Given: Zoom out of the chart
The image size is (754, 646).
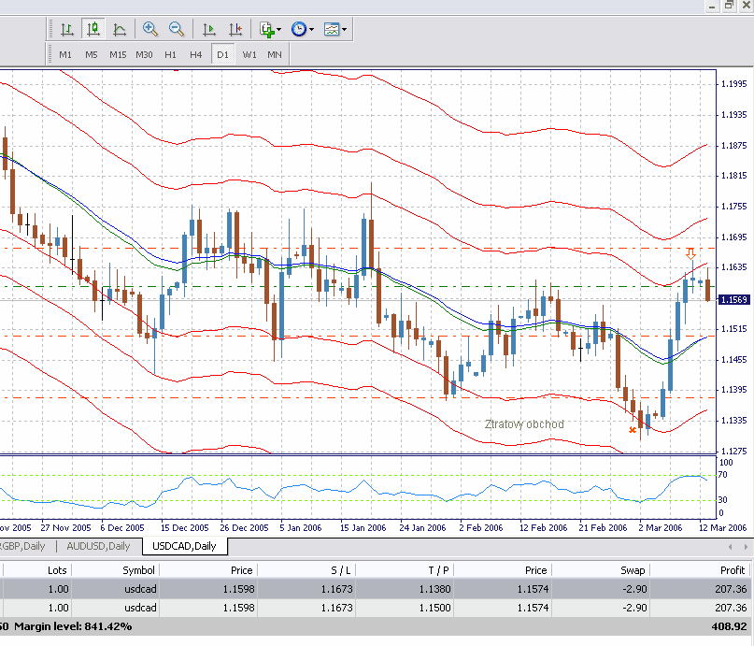Looking at the screenshot, I should 176,29.
